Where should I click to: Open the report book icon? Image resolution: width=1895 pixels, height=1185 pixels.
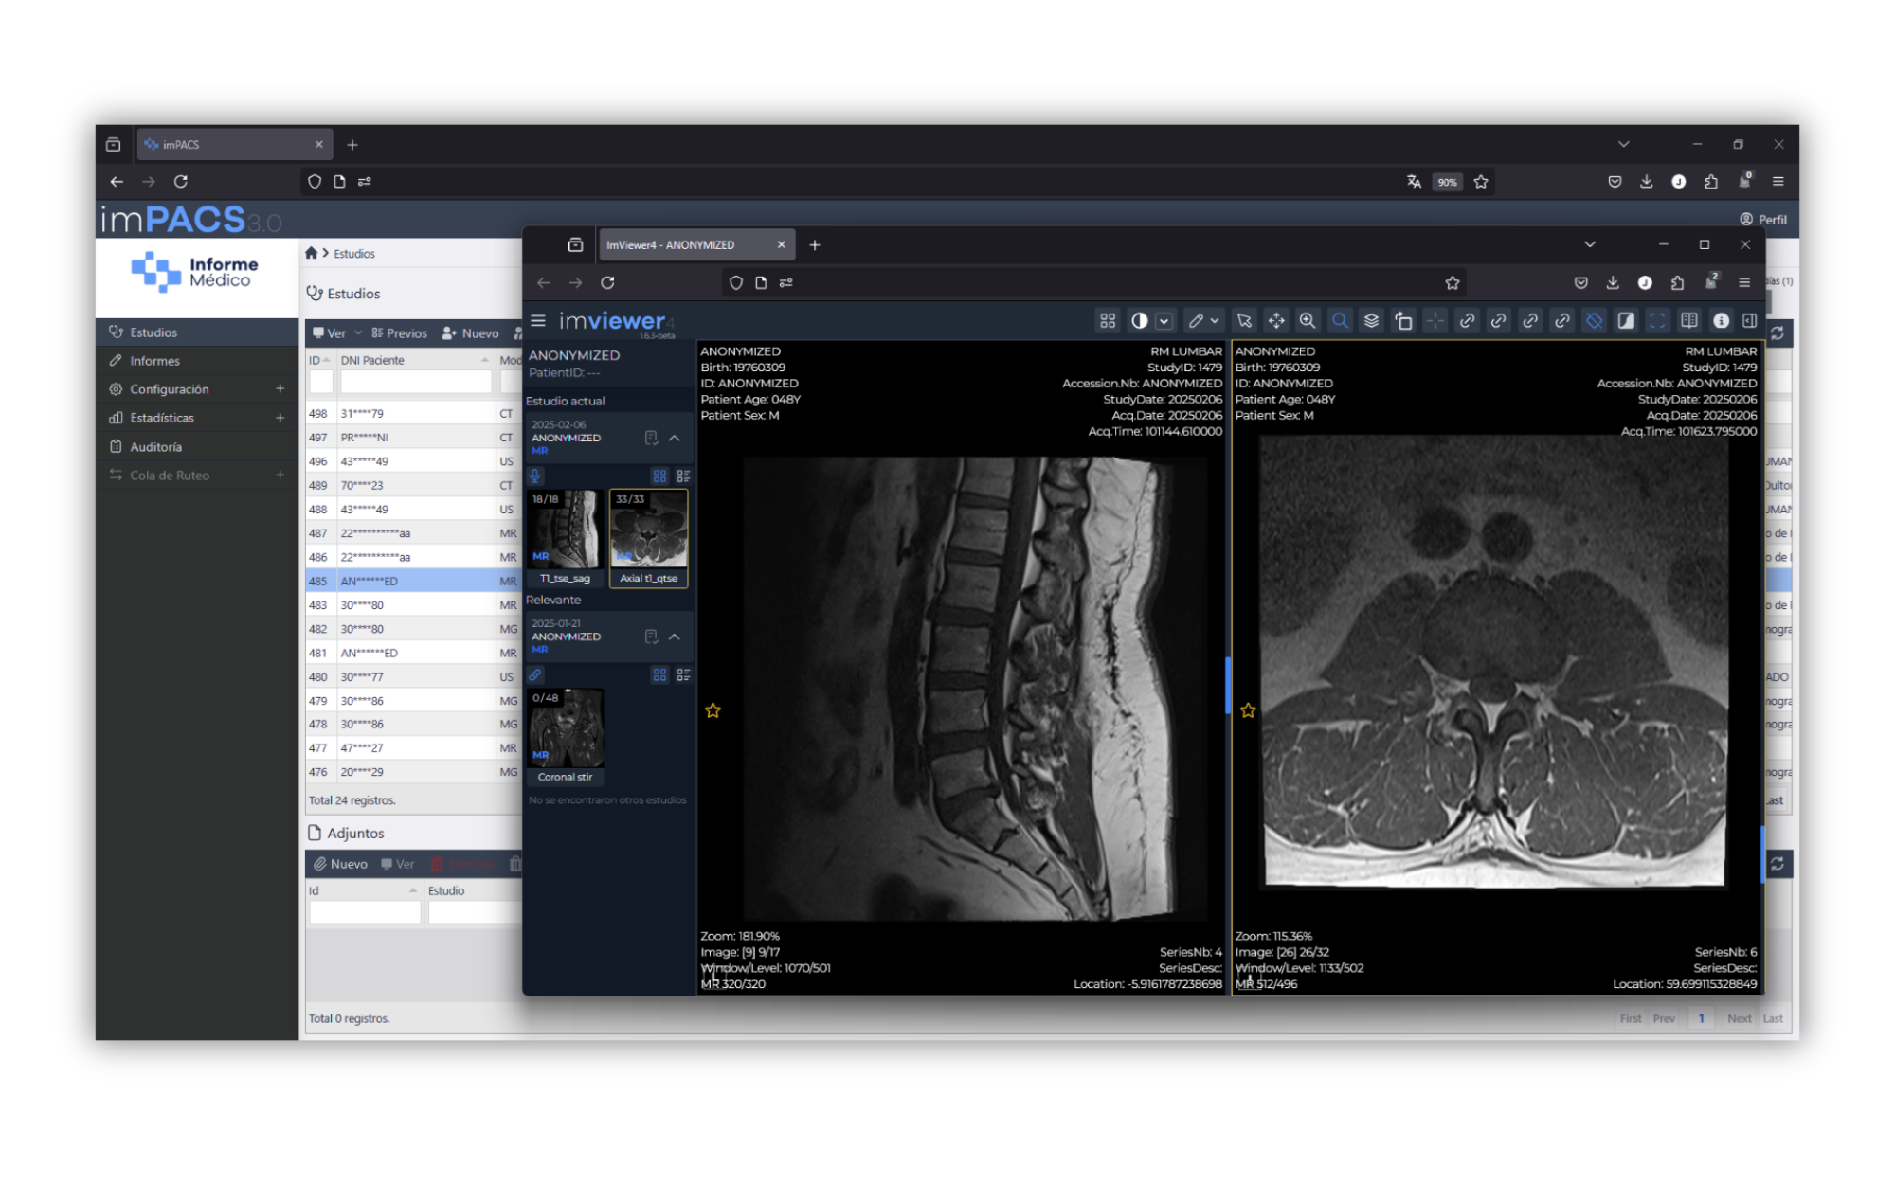tap(1689, 321)
